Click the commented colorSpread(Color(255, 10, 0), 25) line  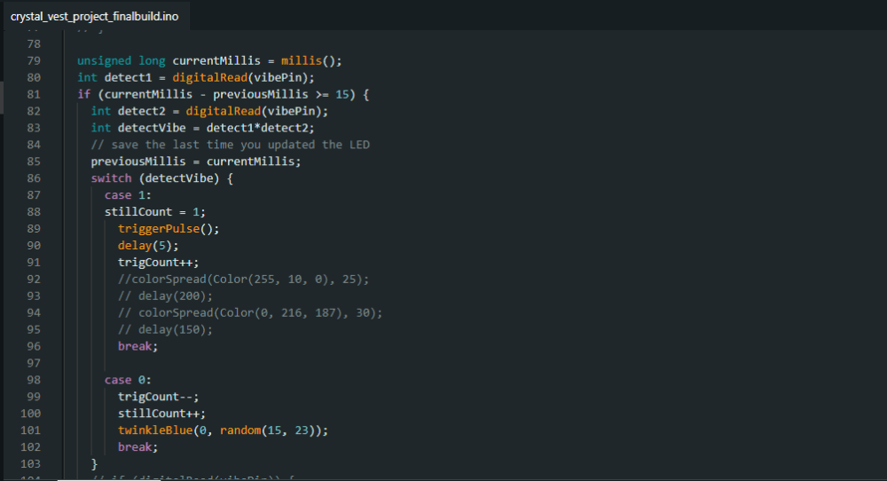coord(243,279)
